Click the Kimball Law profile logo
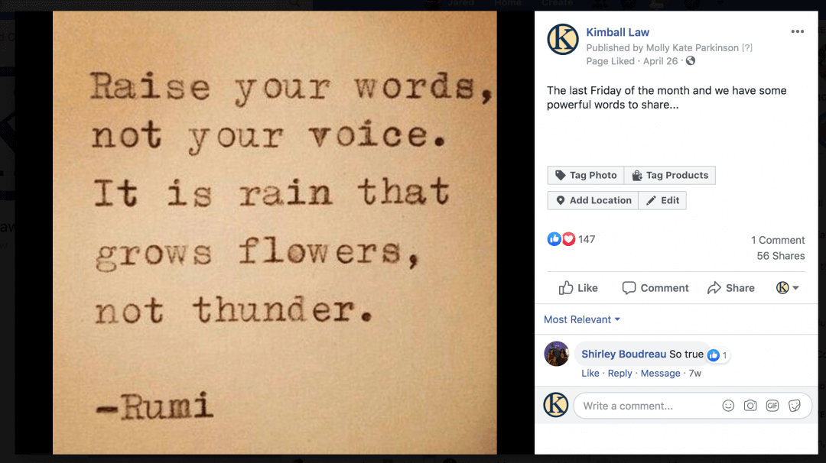 click(x=563, y=40)
